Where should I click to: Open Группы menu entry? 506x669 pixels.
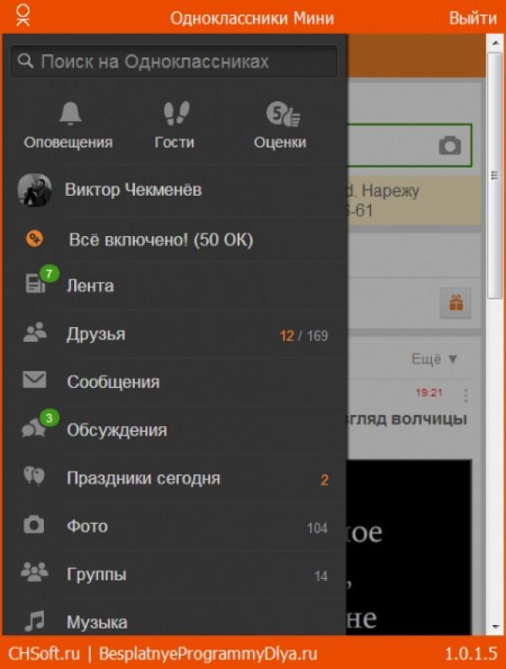pos(175,575)
